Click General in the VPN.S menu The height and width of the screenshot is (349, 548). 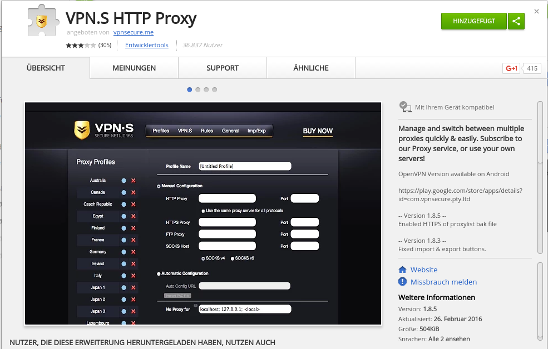[230, 131]
